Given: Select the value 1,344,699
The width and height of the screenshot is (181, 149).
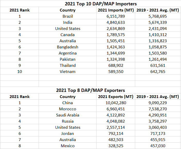Looking at the screenshot, I should pos(116,53).
